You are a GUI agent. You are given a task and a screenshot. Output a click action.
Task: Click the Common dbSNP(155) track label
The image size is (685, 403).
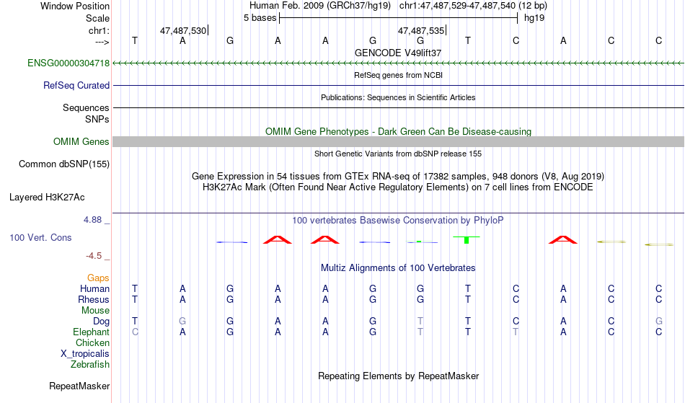[63, 164]
